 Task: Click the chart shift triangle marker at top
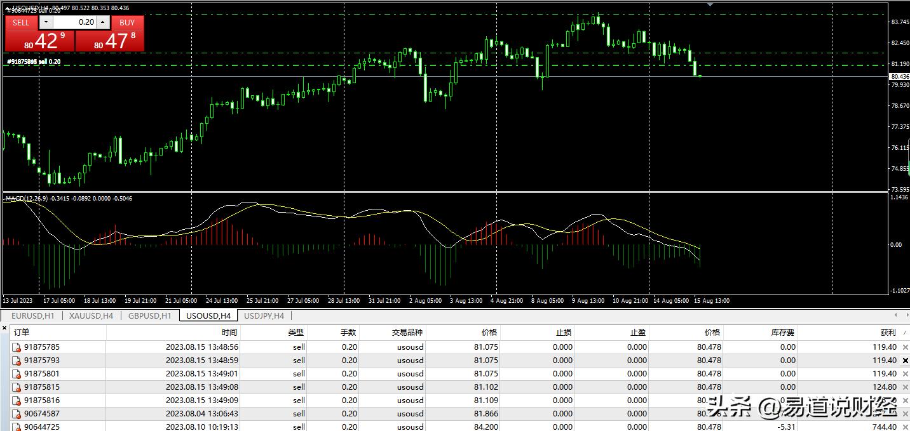[x=710, y=4]
